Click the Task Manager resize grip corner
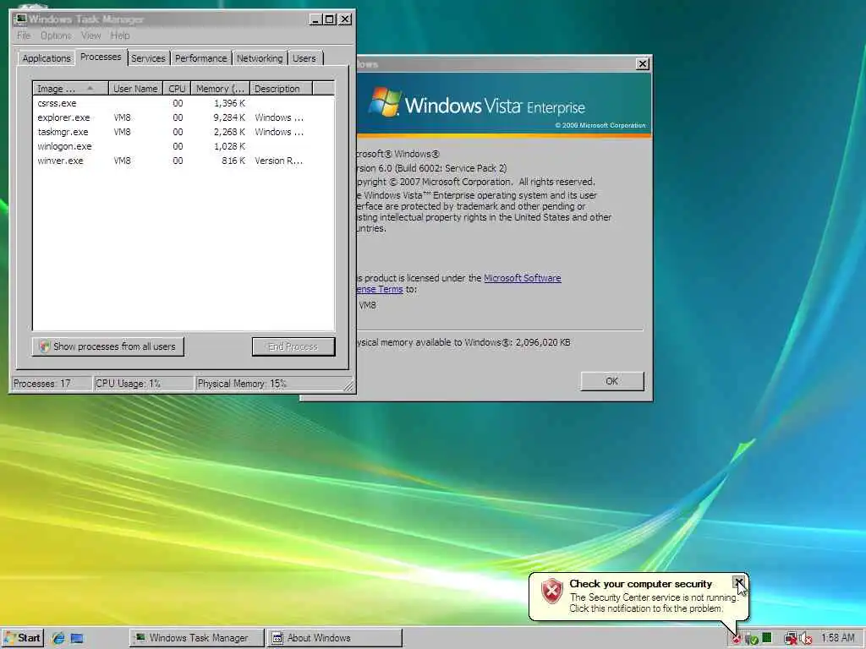This screenshot has height=649, width=866. 348,386
